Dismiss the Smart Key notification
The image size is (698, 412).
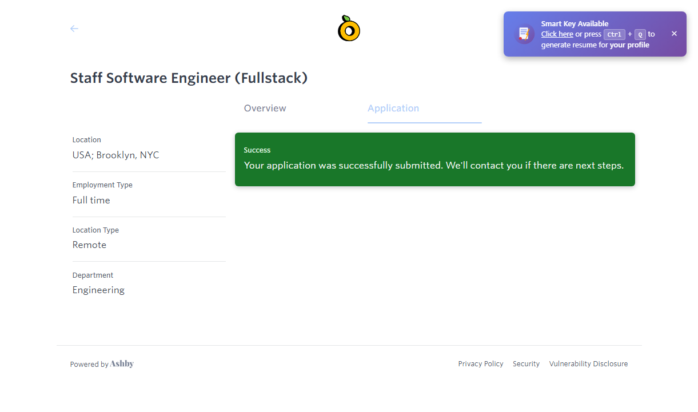674,34
